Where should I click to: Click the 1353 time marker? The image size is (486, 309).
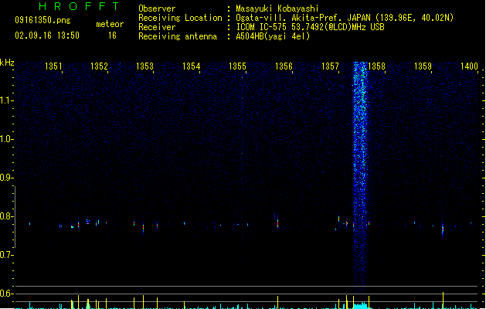[x=145, y=66]
